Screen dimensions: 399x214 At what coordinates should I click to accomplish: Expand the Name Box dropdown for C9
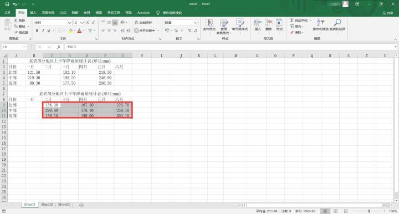point(25,47)
